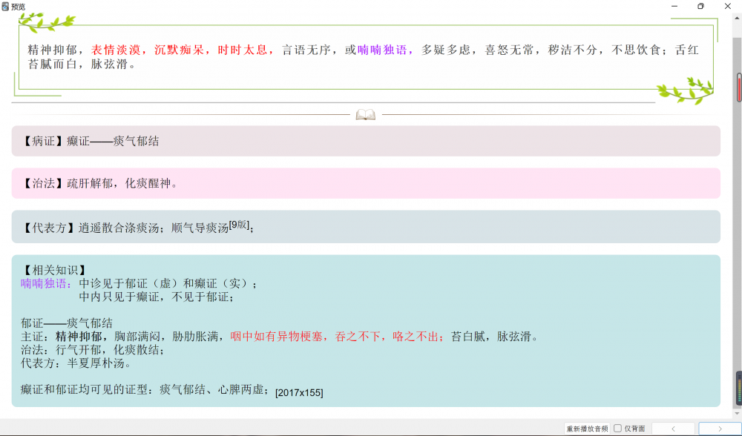Click the [2017x155] reference tag
This screenshot has height=436, width=742.
[299, 392]
